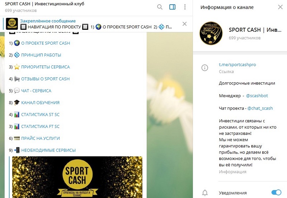Open the SPORT CASH channel avatar
The width and height of the screenshot is (287, 198).
211,33
